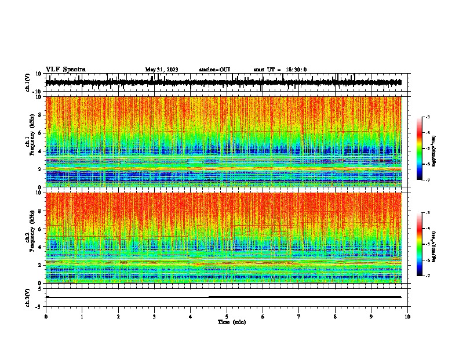Click time axis tick label '0'
Screen dimensions: 459x355
46,317
